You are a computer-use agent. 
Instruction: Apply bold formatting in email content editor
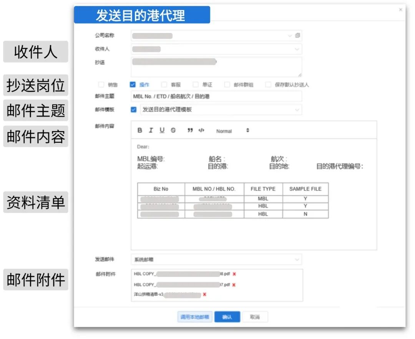139,130
